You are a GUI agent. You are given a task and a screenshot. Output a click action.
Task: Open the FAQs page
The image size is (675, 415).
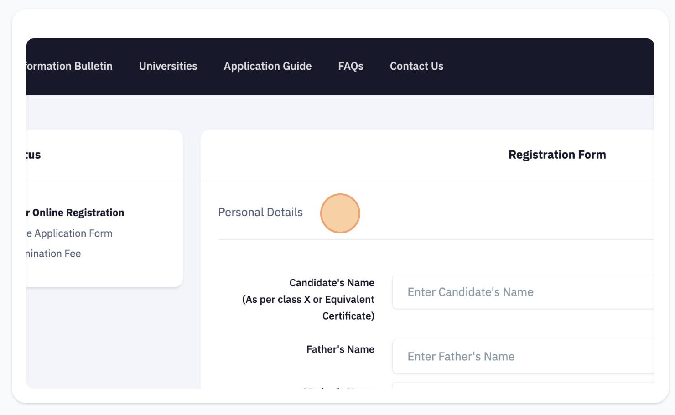(351, 66)
